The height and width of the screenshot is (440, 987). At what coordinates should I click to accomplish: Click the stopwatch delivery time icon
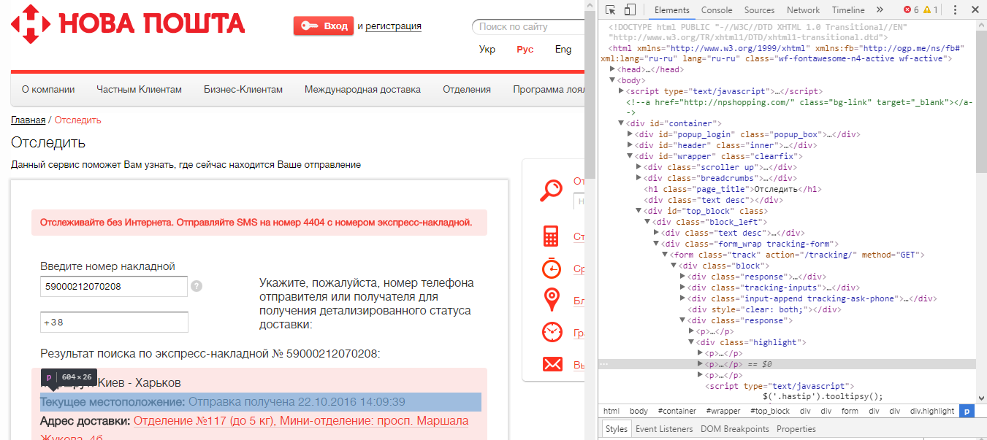click(x=552, y=268)
